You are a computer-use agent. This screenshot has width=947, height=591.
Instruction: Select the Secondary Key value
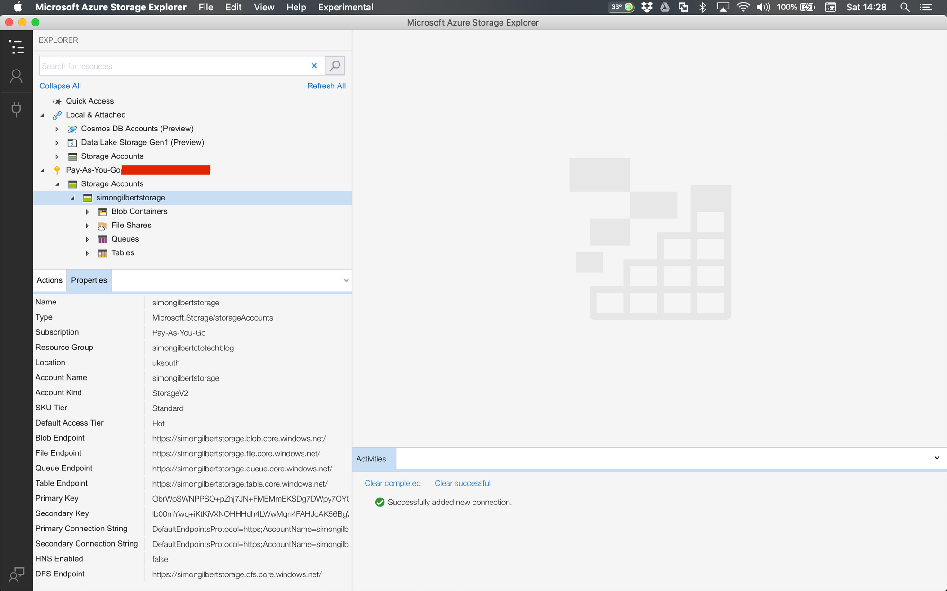(x=250, y=514)
